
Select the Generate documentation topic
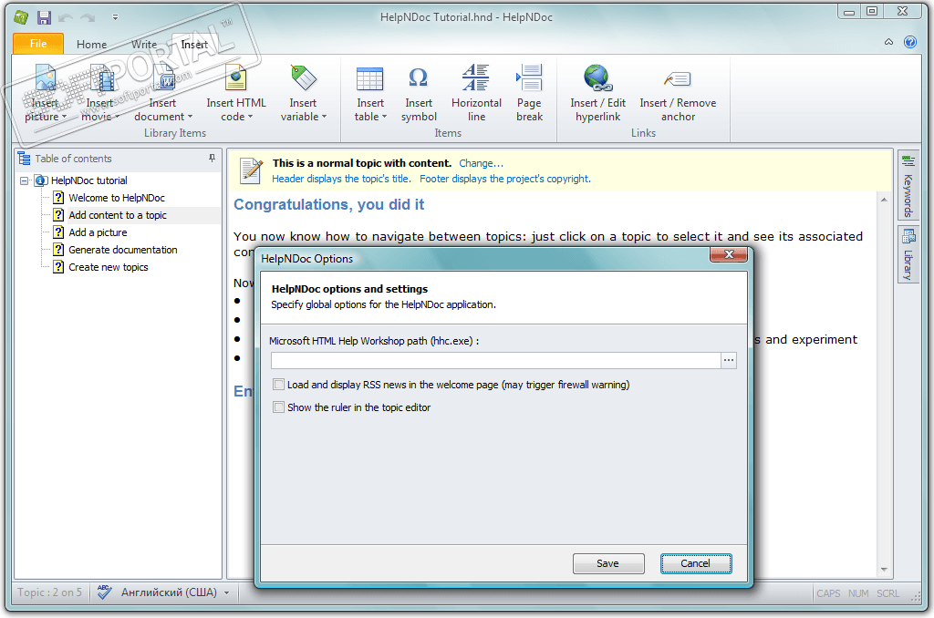tap(123, 250)
